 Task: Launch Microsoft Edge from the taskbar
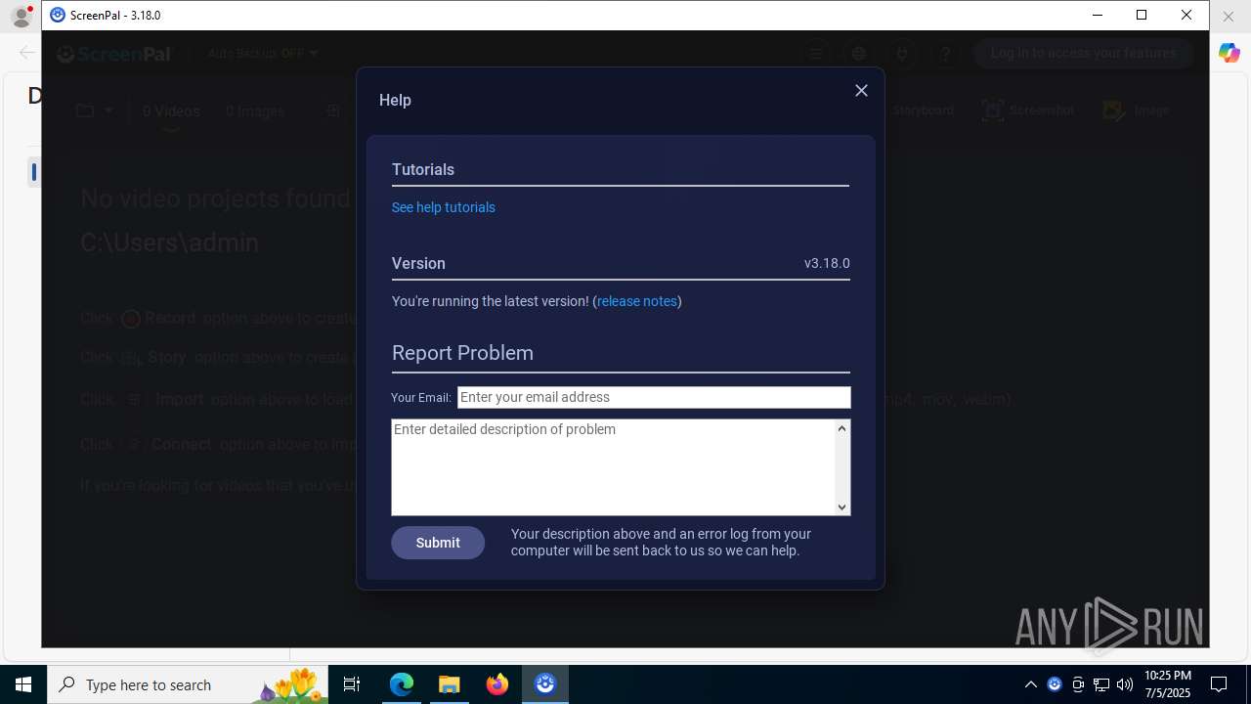pos(402,684)
